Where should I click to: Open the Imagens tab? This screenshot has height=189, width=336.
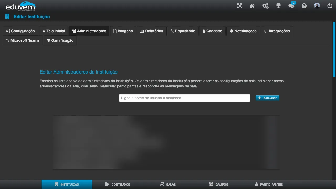click(x=123, y=31)
